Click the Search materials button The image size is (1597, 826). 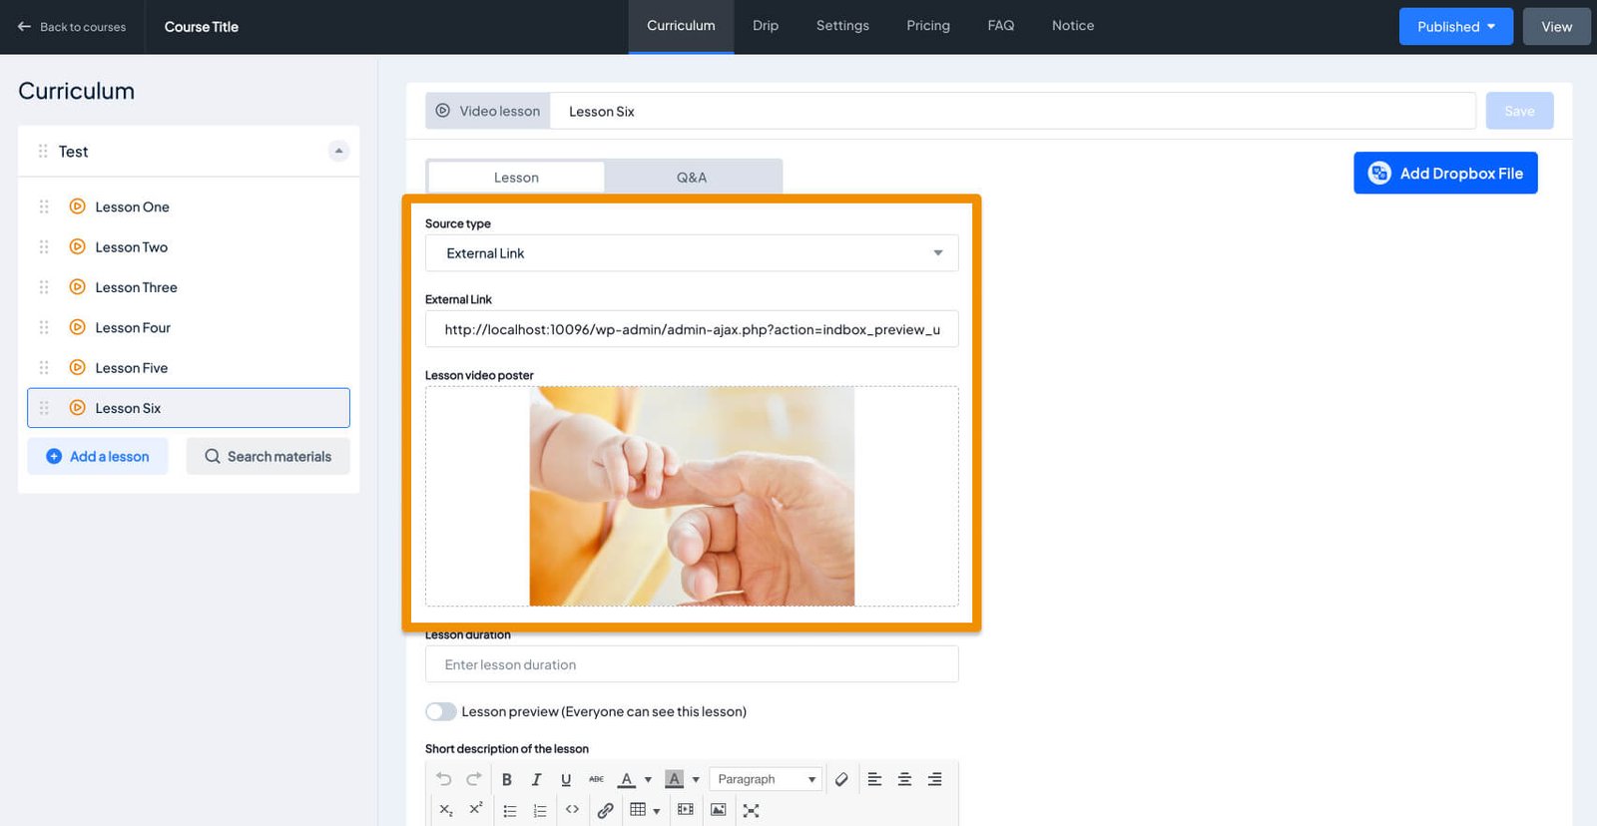coord(268,456)
